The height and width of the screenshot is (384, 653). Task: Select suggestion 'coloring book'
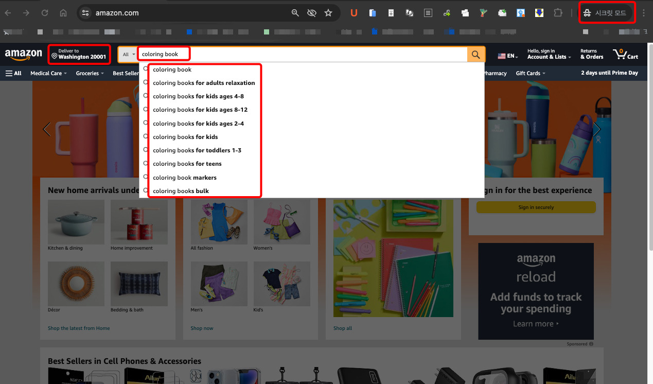pos(312,69)
